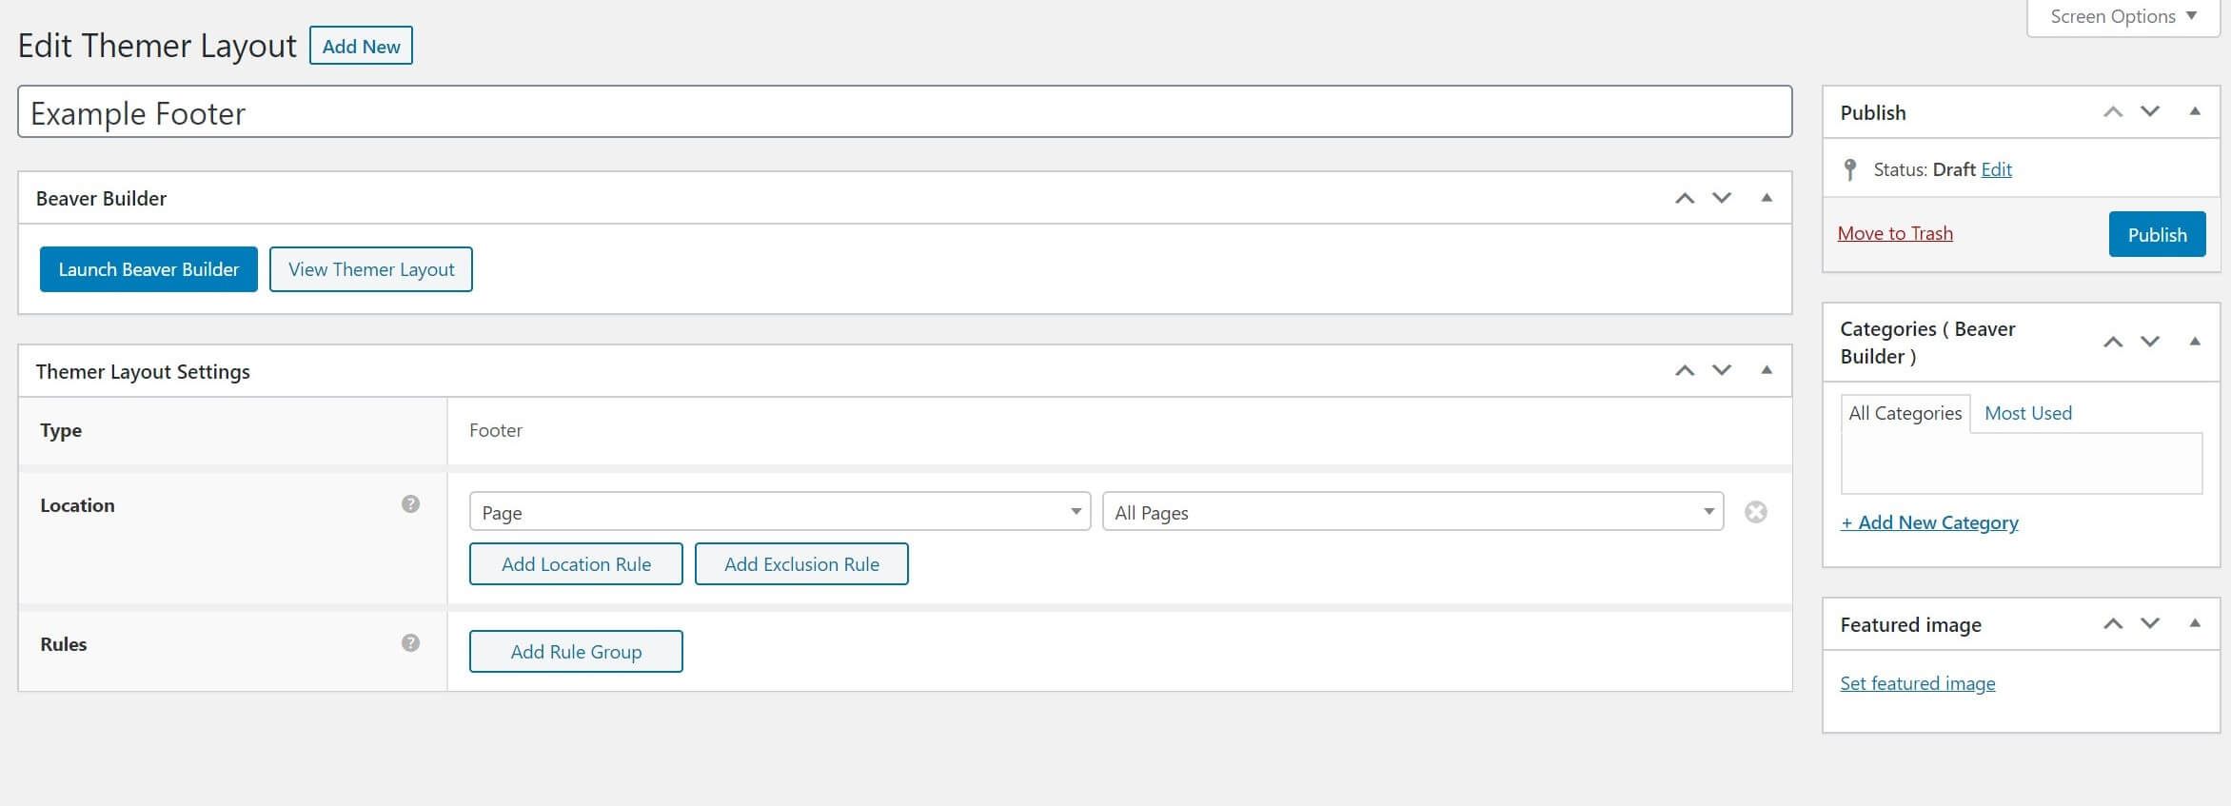Click Add Rule Group

tap(576, 652)
